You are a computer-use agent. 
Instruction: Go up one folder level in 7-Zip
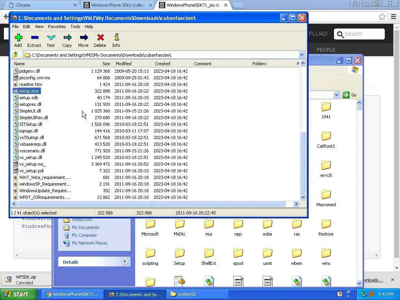(15, 55)
